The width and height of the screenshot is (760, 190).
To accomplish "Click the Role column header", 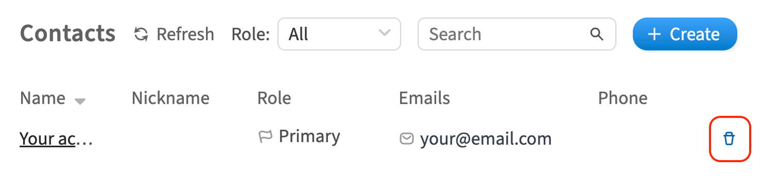I will click(274, 98).
